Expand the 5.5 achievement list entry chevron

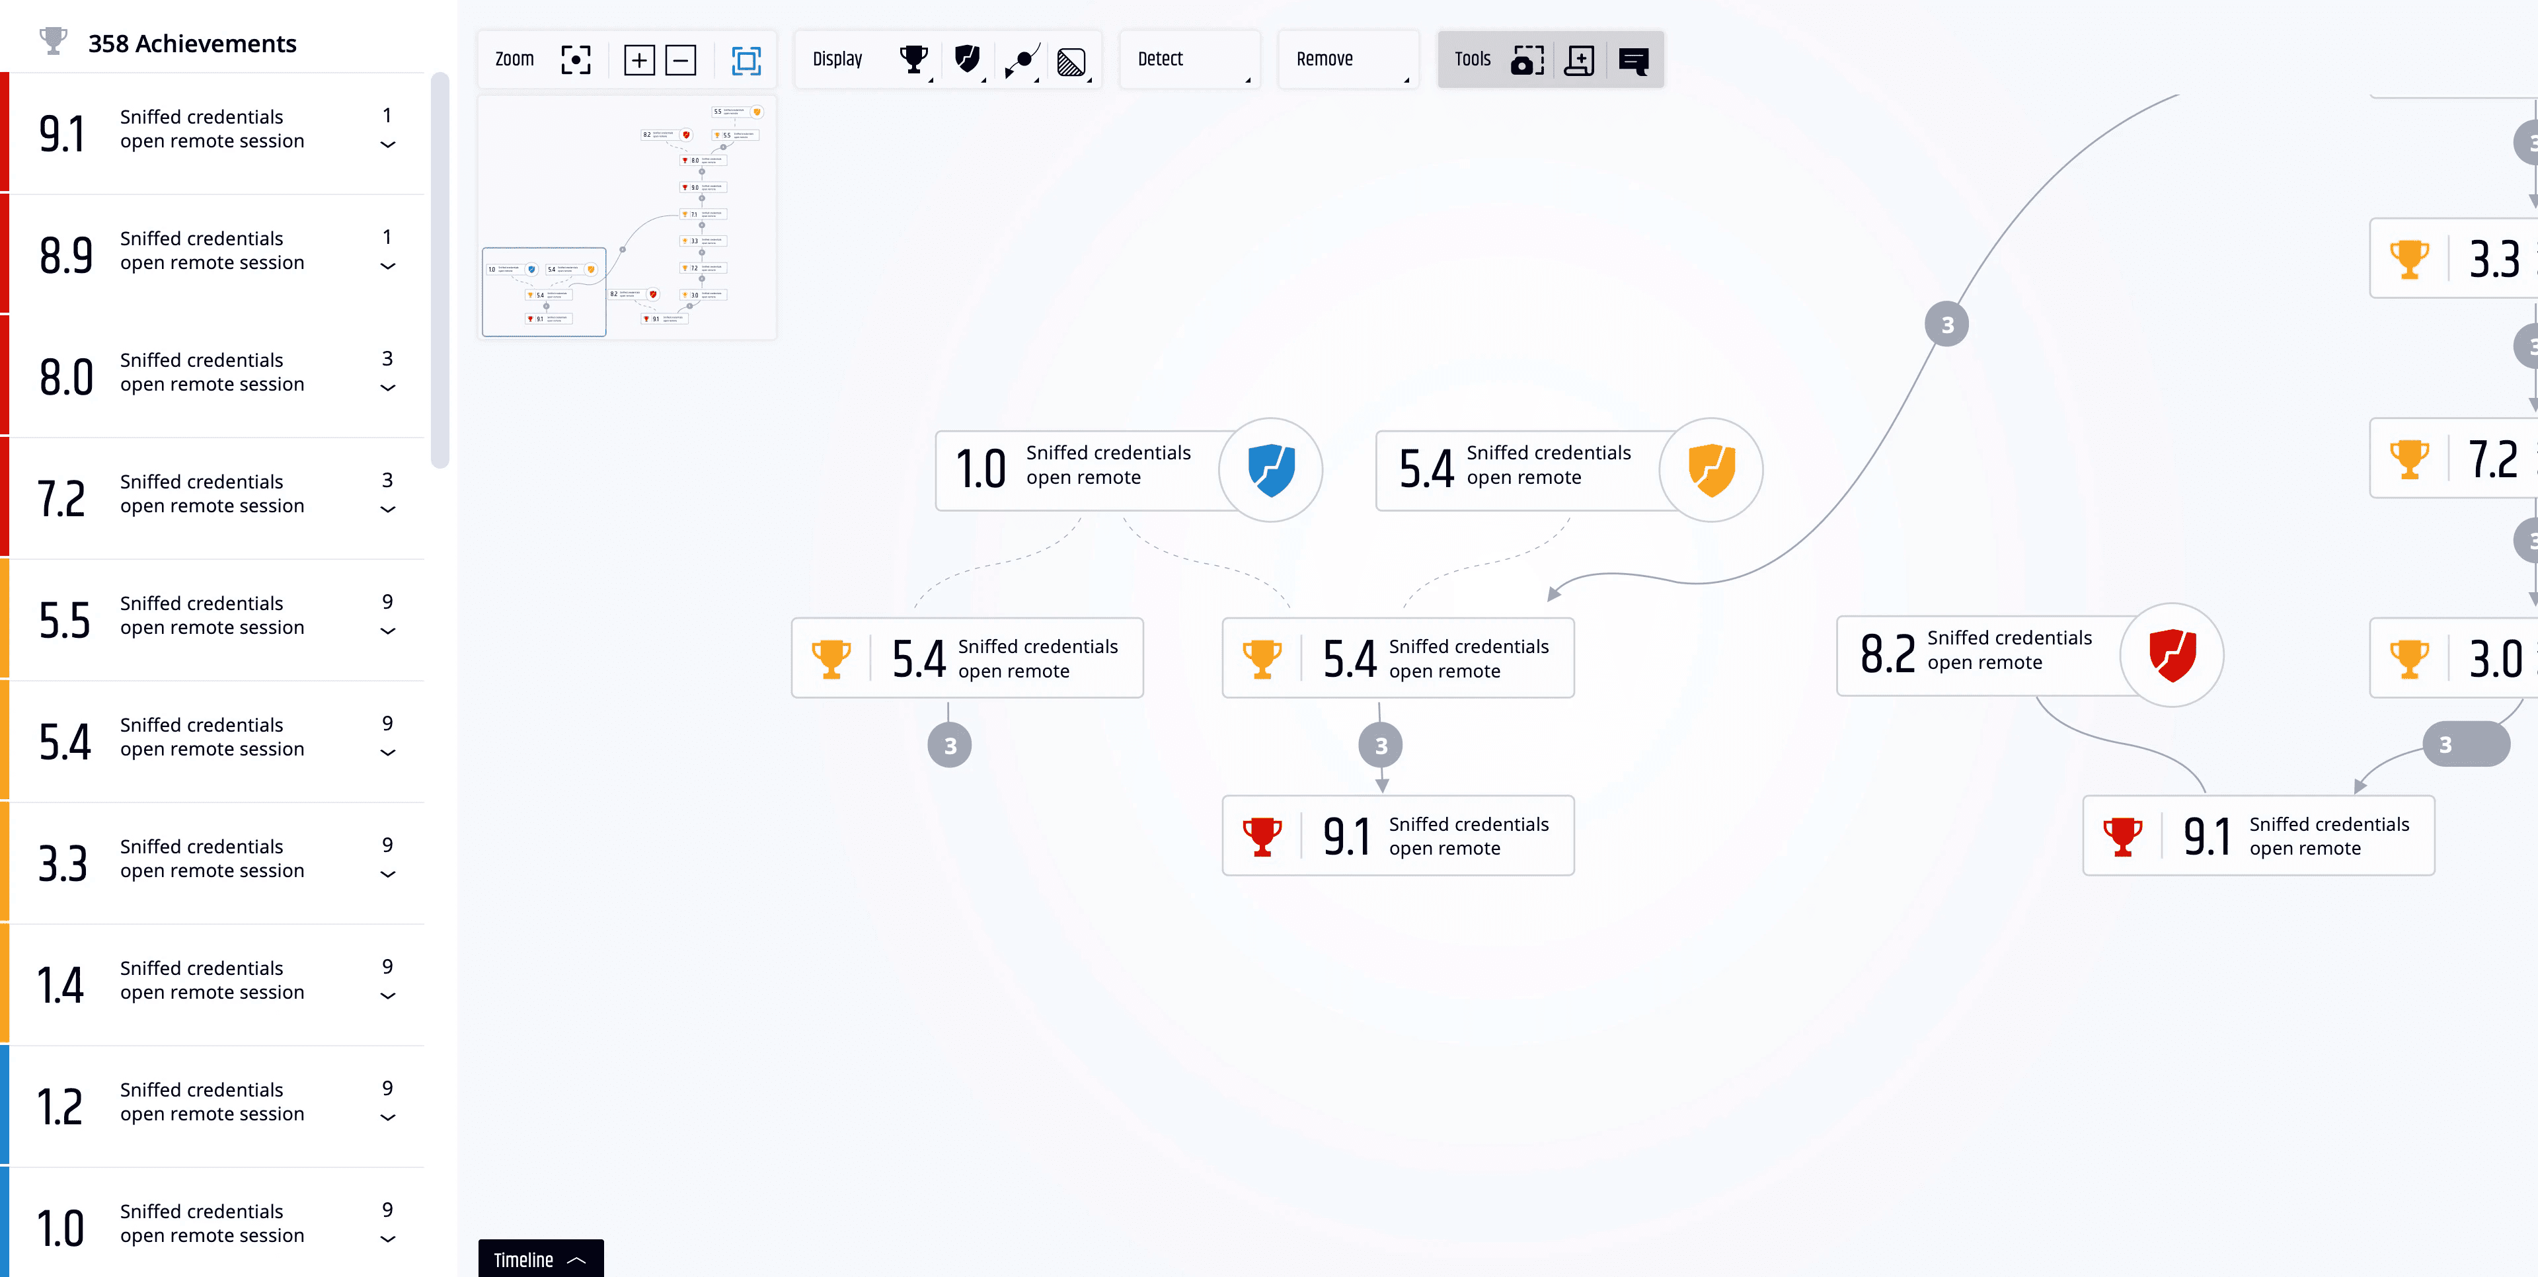(388, 632)
